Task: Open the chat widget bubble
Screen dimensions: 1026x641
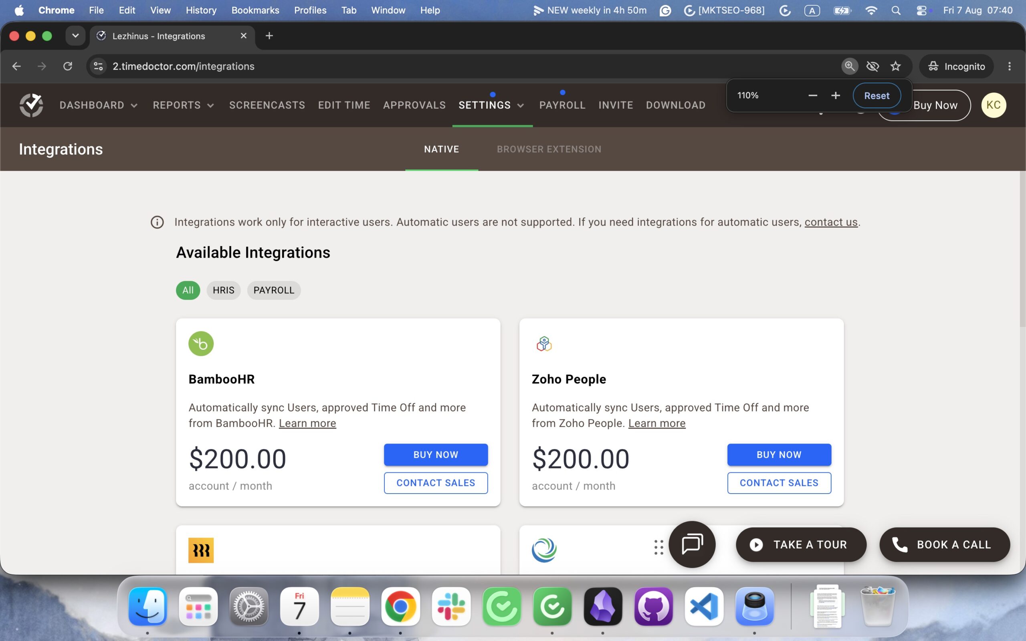Action: coord(692,544)
